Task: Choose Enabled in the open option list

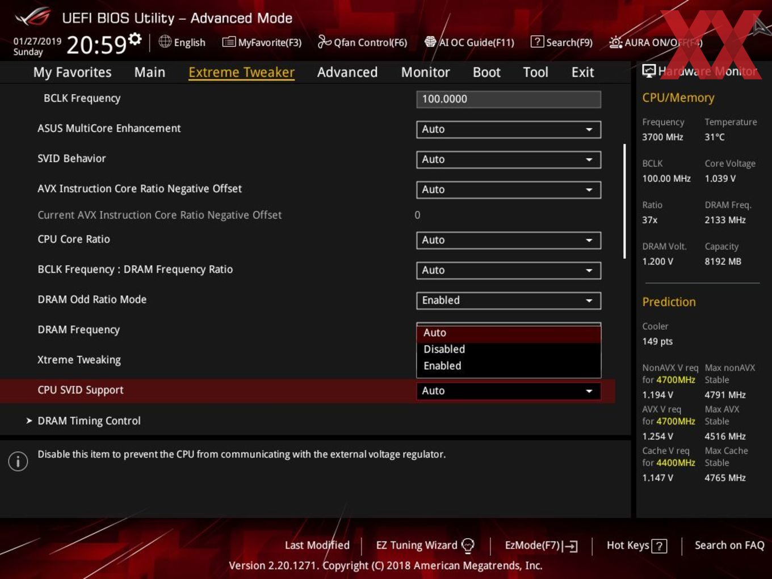Action: coord(509,366)
